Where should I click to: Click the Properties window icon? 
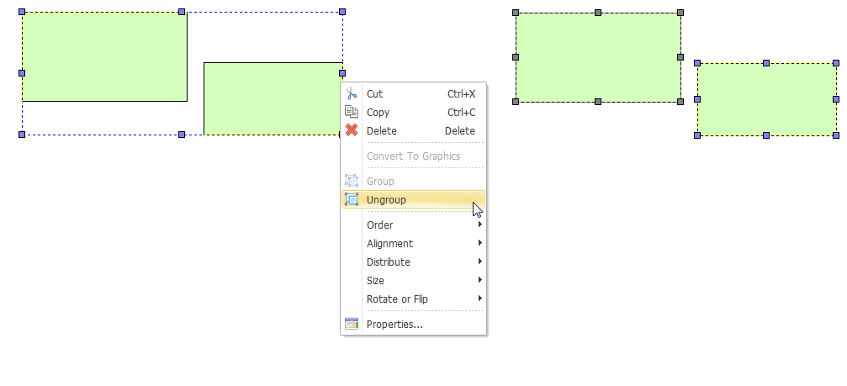[x=352, y=324]
